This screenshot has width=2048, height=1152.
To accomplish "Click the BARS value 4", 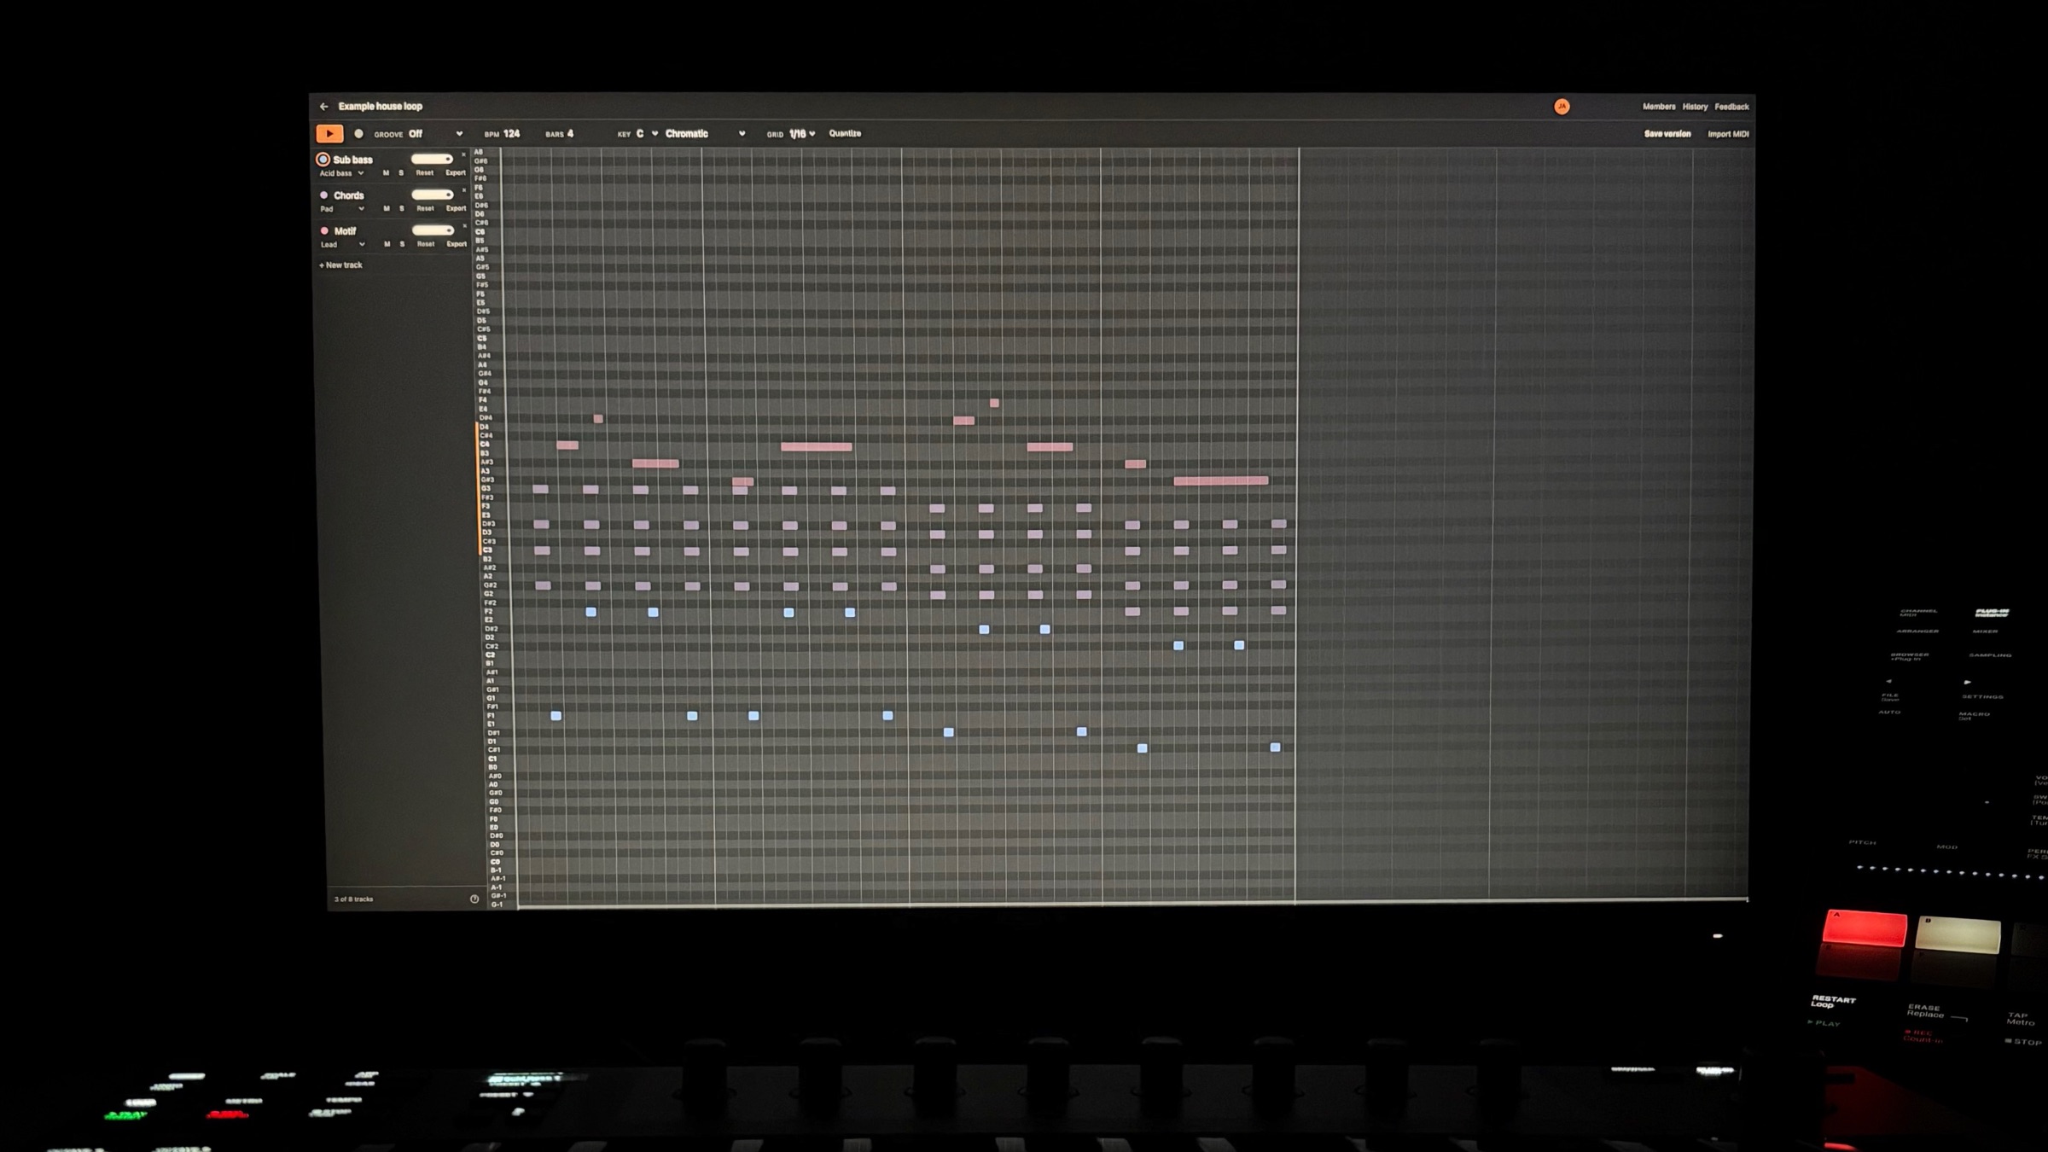I will click(x=570, y=134).
